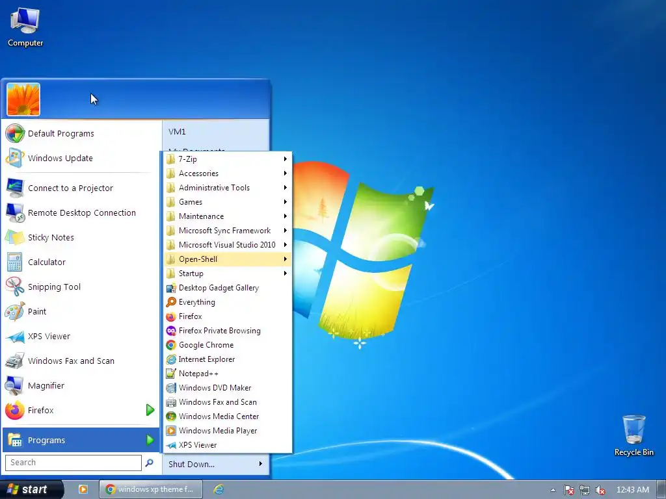Click Show Desktop strip at taskbar end
This screenshot has height=499, width=666.
click(661, 490)
